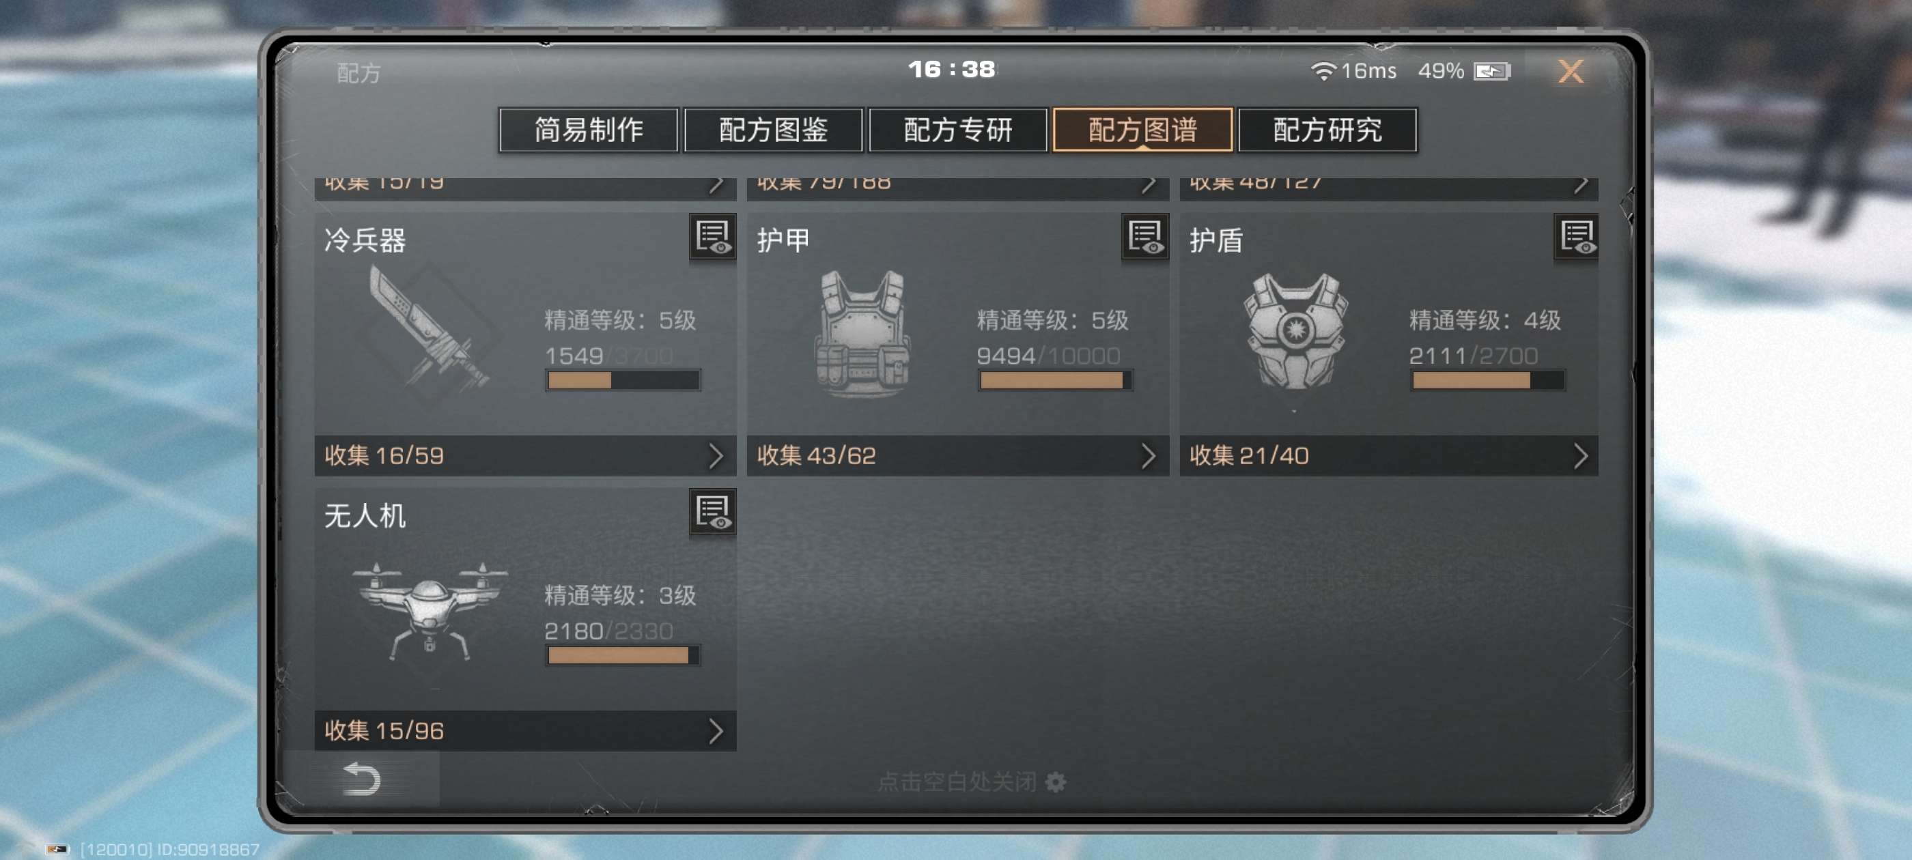Select the 护甲 vest image
This screenshot has width=1912, height=860.
point(861,333)
